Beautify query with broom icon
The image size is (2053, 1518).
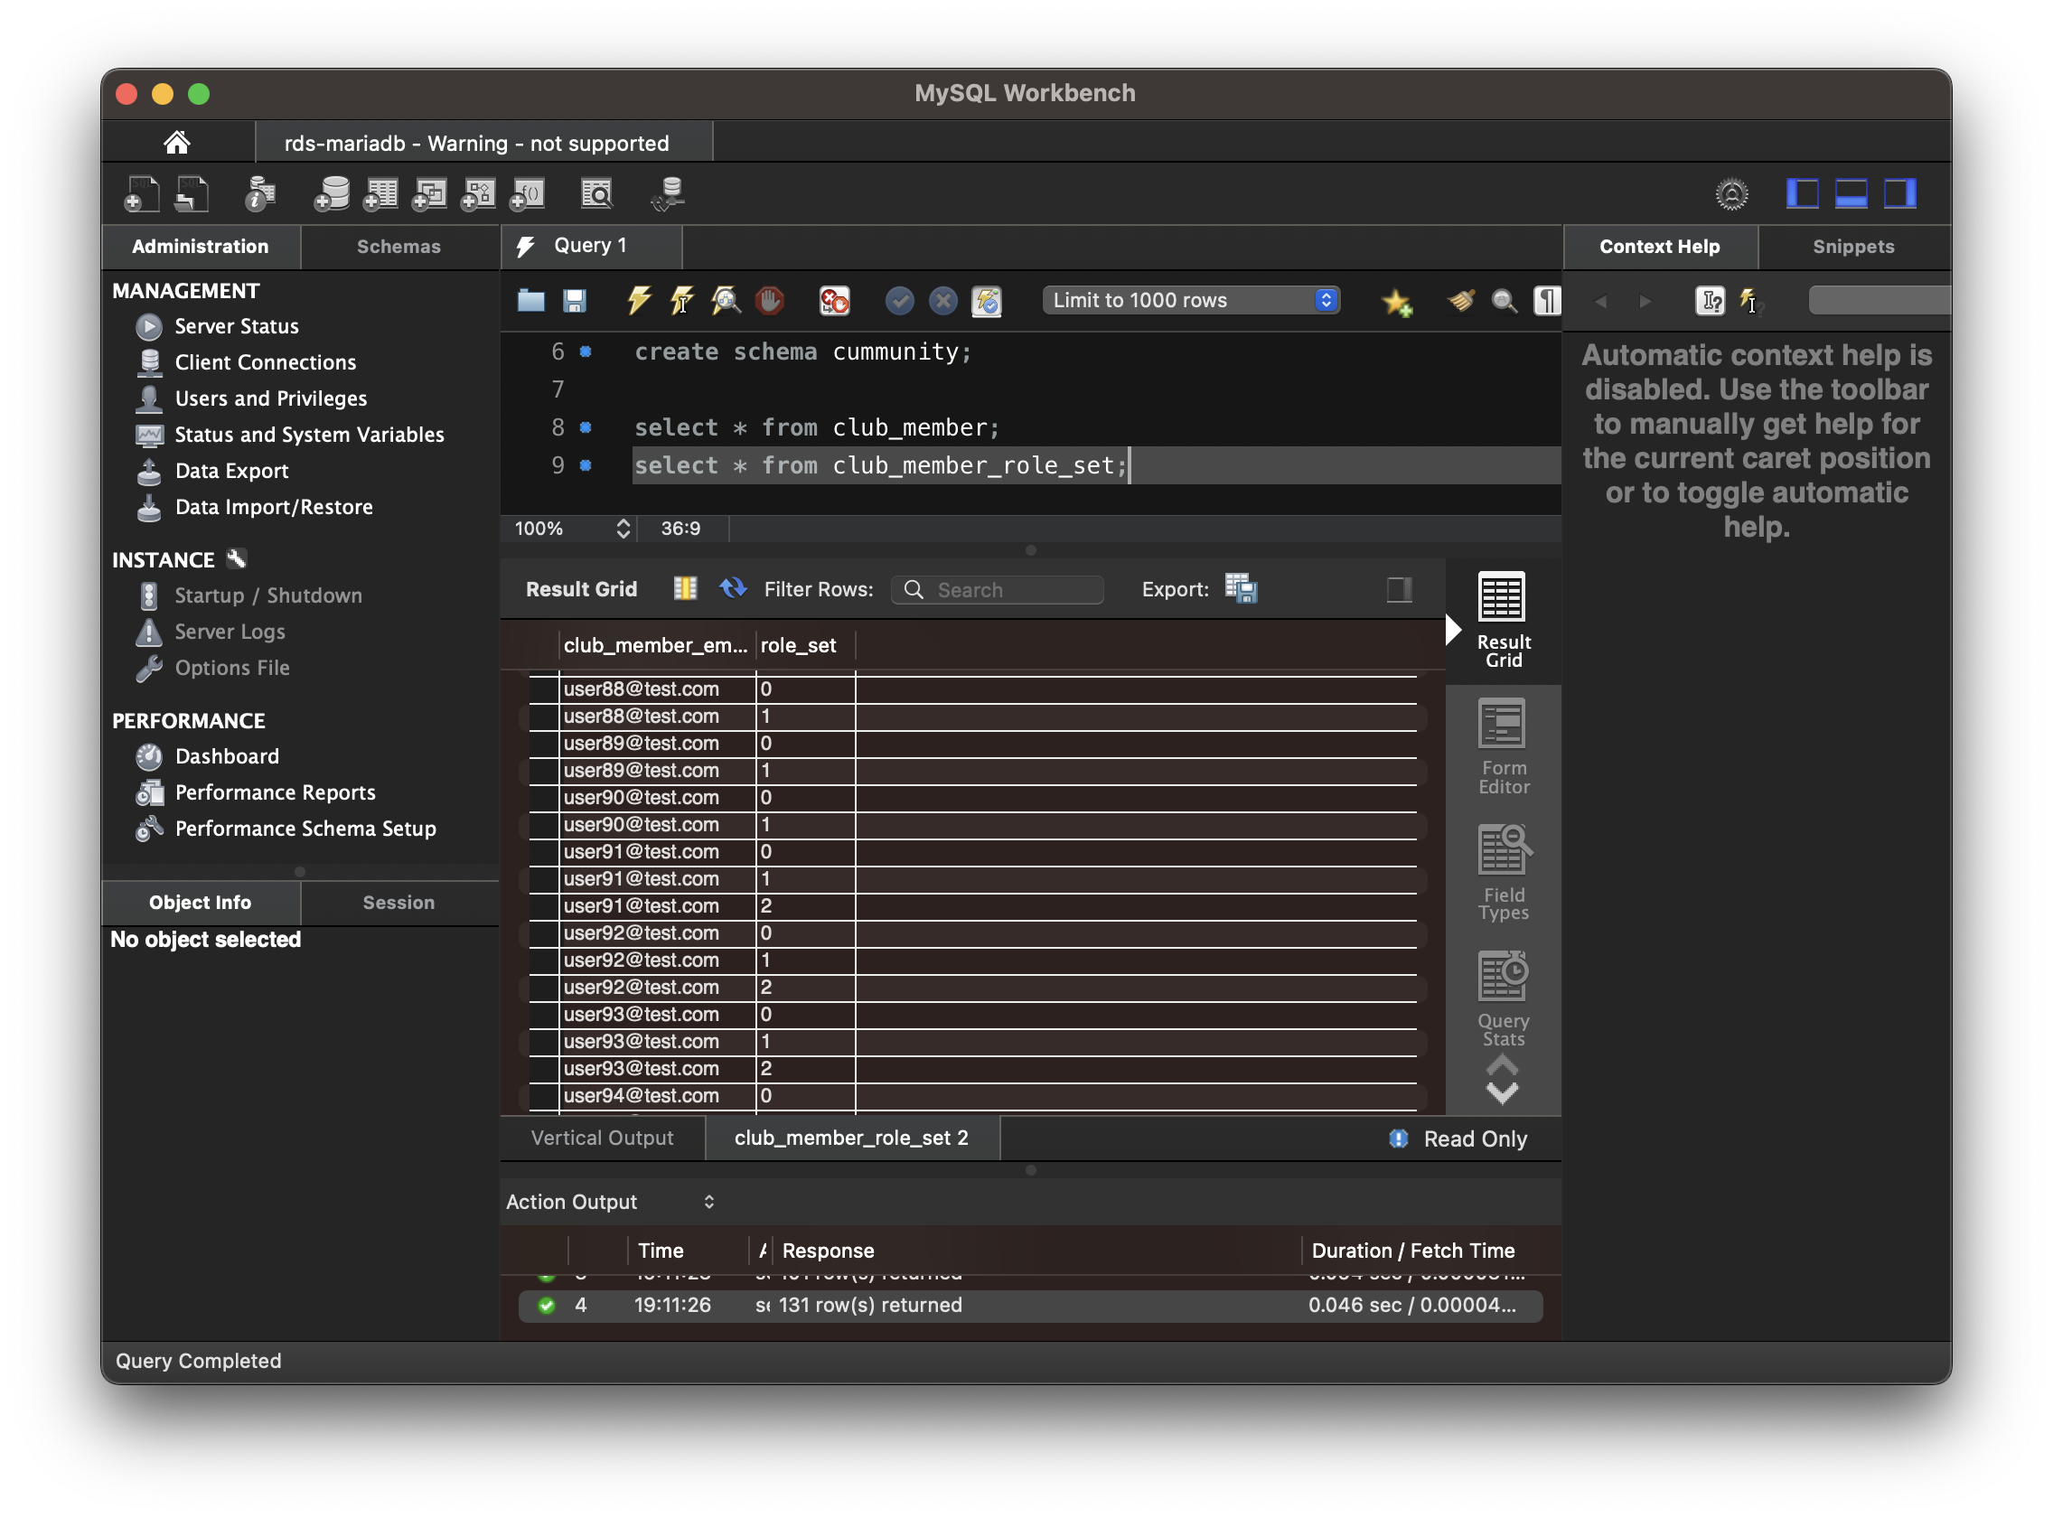click(1460, 301)
